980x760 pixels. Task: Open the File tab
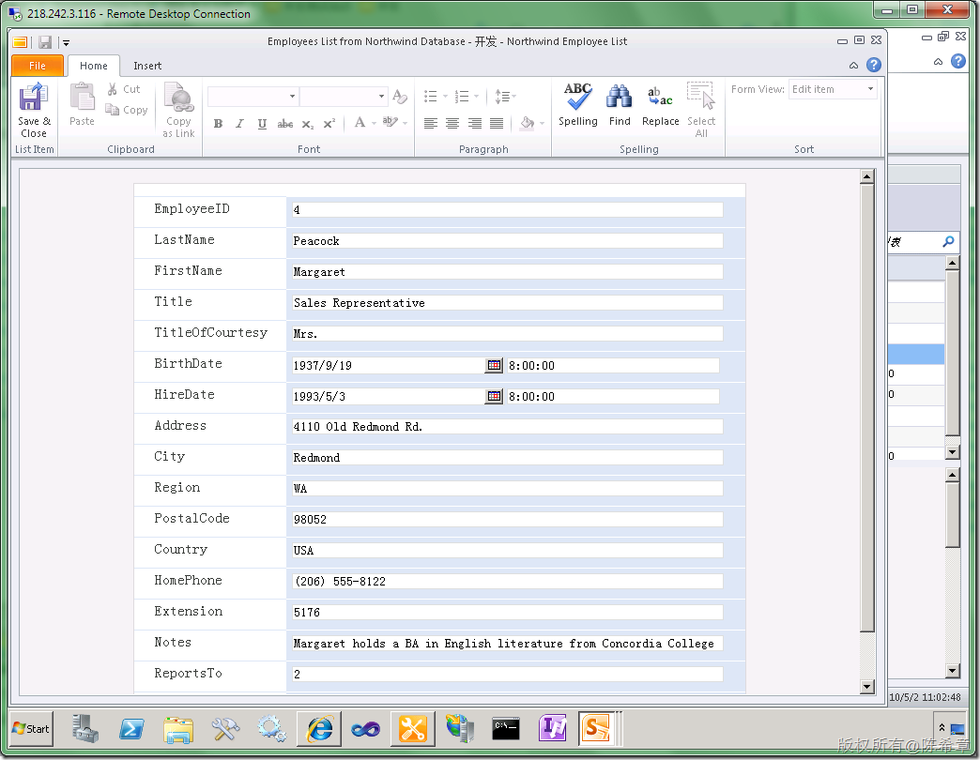pos(38,66)
